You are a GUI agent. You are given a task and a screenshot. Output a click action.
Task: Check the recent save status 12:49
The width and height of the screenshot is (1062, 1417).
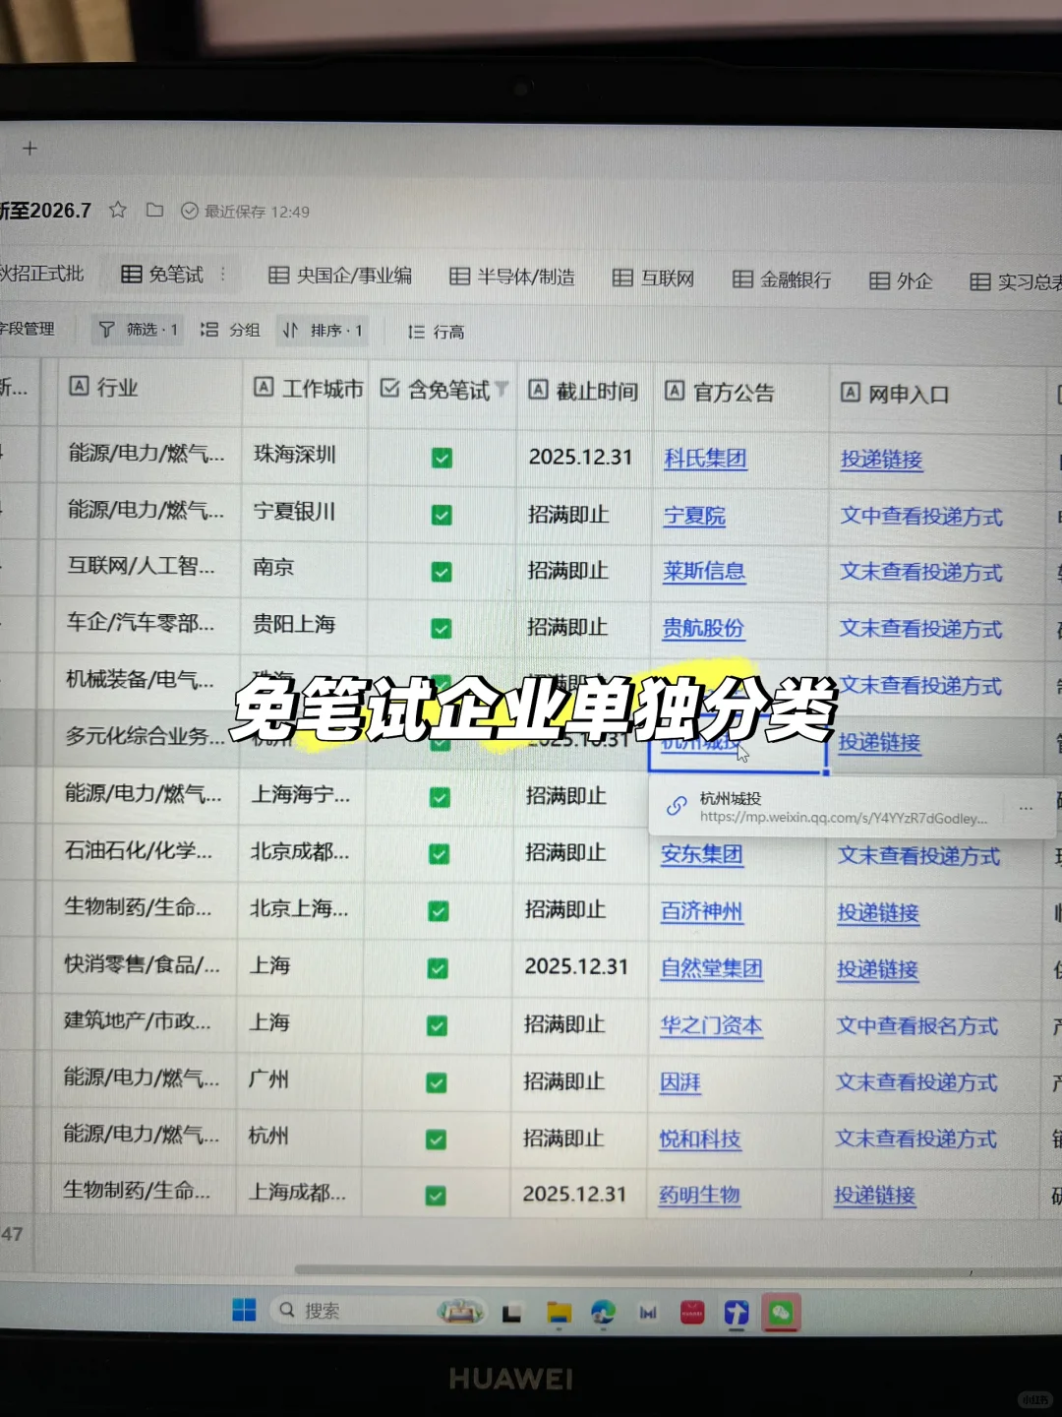click(246, 212)
